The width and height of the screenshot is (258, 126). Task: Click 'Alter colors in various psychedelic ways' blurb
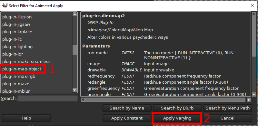tap(127, 37)
